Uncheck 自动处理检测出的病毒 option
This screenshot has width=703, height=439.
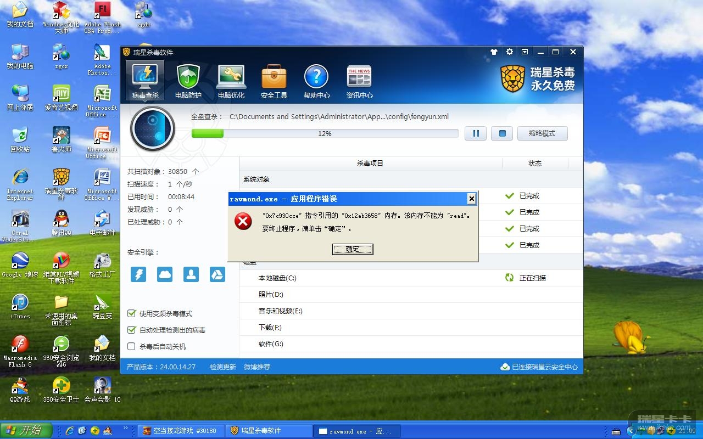coord(131,330)
